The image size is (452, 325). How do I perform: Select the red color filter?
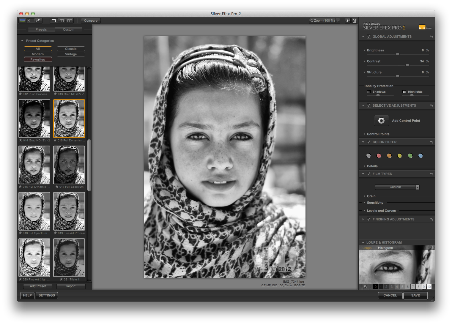click(x=379, y=156)
